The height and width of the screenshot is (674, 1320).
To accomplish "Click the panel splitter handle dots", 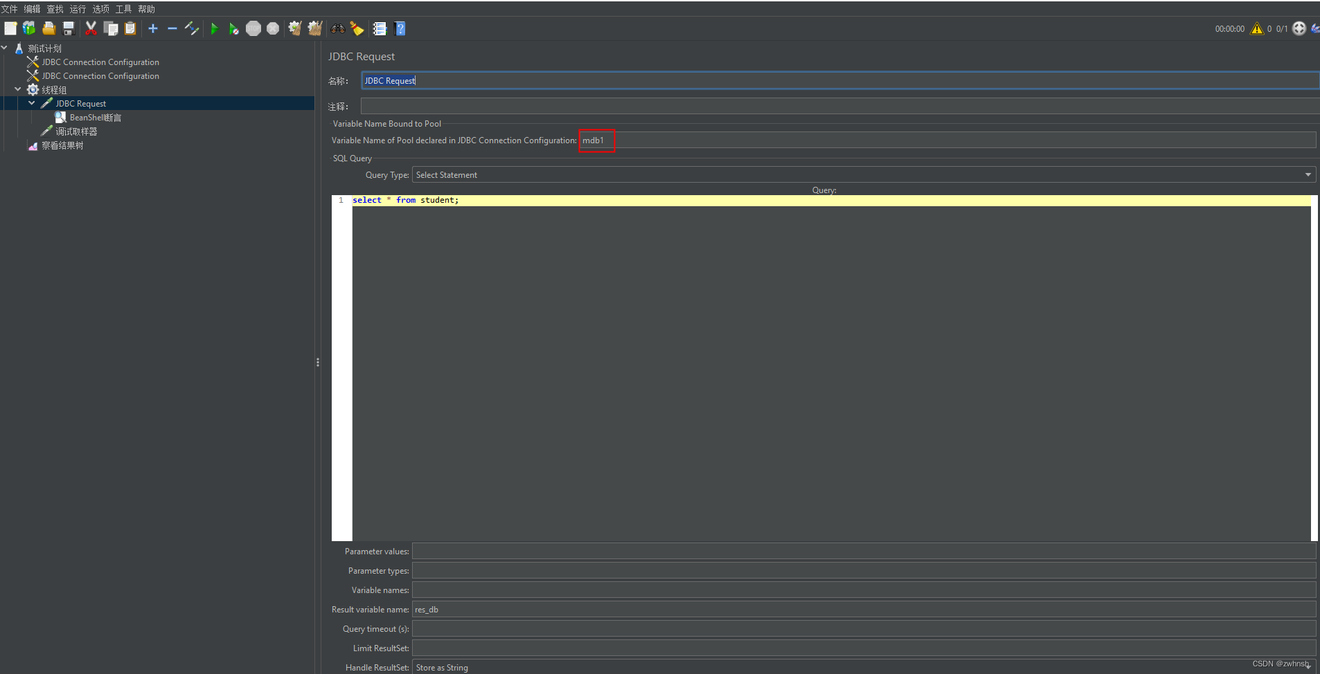I will pyautogui.click(x=318, y=362).
